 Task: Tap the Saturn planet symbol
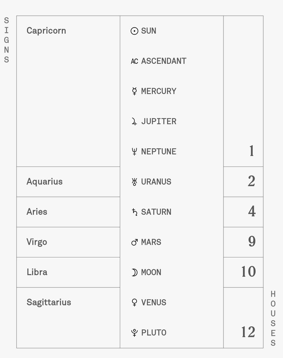coord(135,212)
